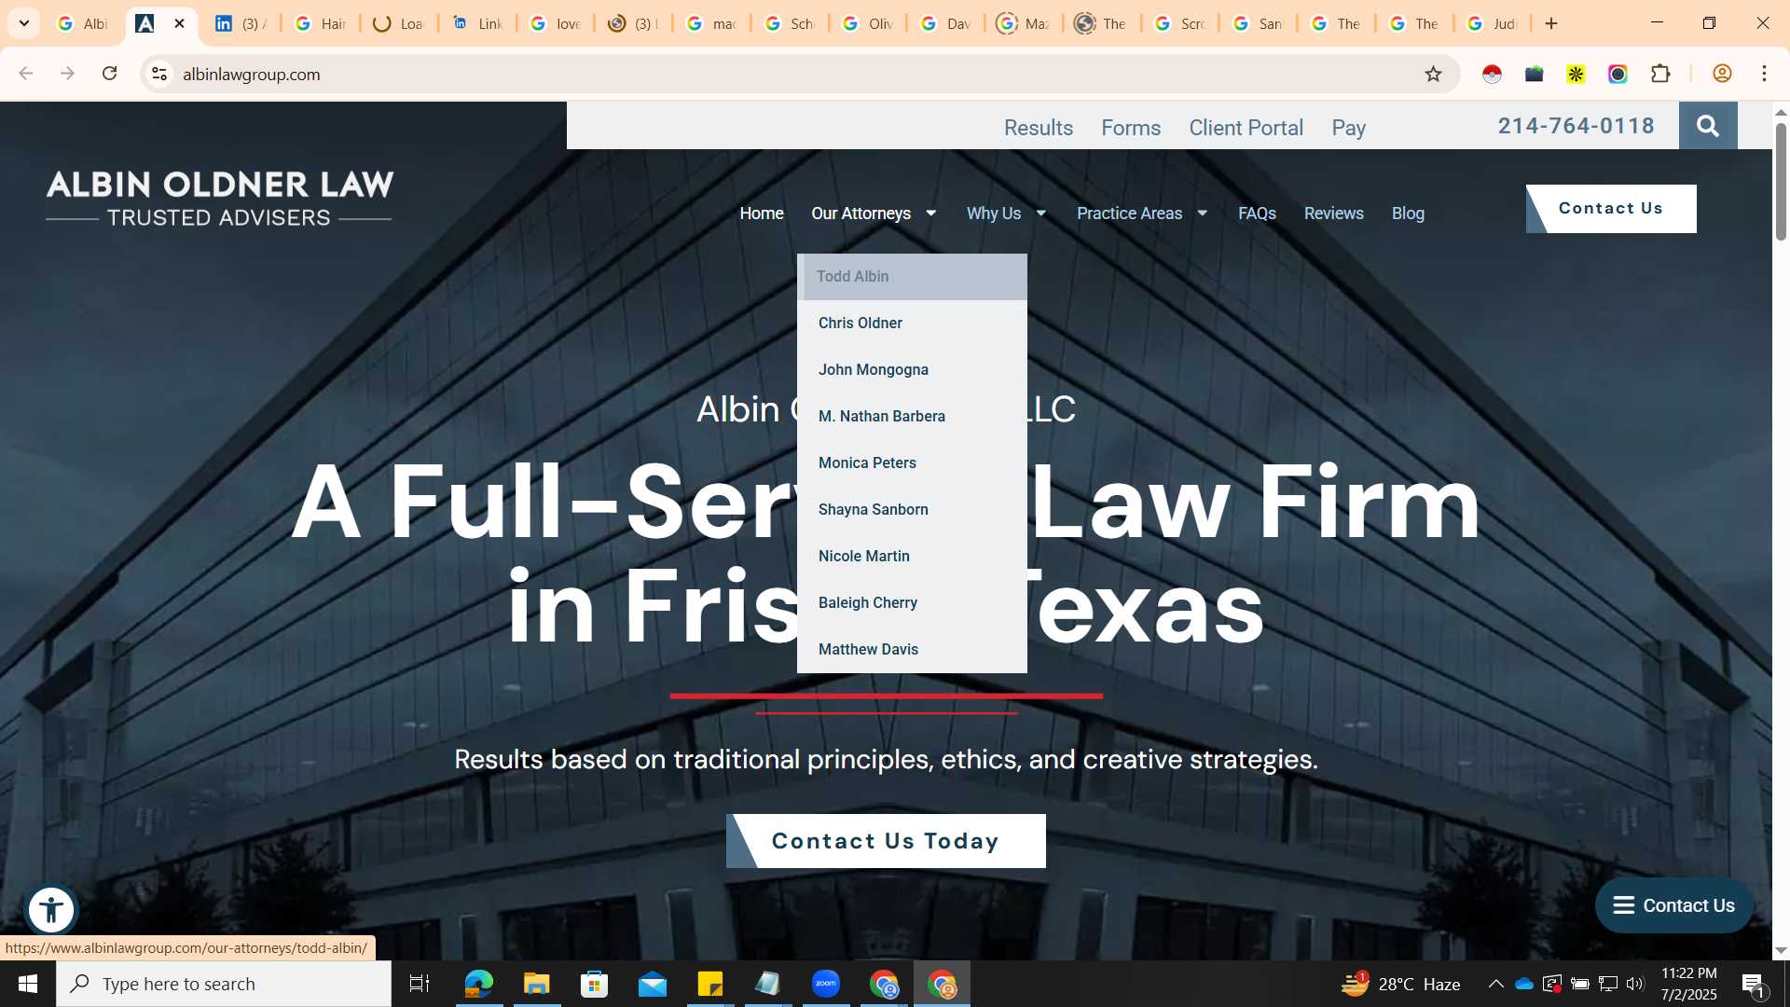Open the Results link in top bar
Screen dimensions: 1790x1007
pyautogui.click(x=1038, y=128)
